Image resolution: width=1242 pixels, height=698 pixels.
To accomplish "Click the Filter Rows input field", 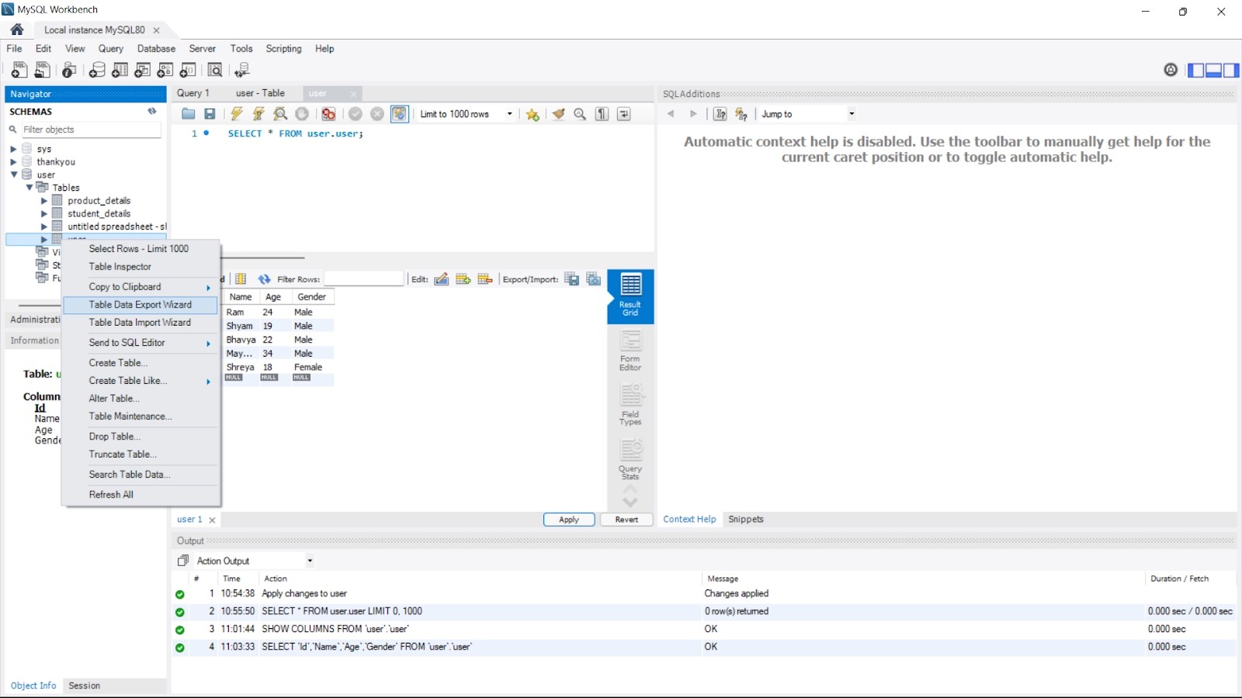I will click(364, 278).
